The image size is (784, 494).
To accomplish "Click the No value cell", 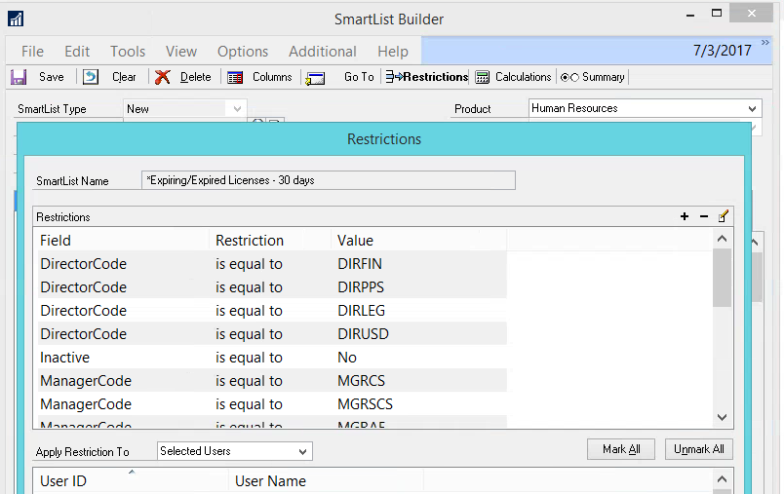I will [x=347, y=358].
